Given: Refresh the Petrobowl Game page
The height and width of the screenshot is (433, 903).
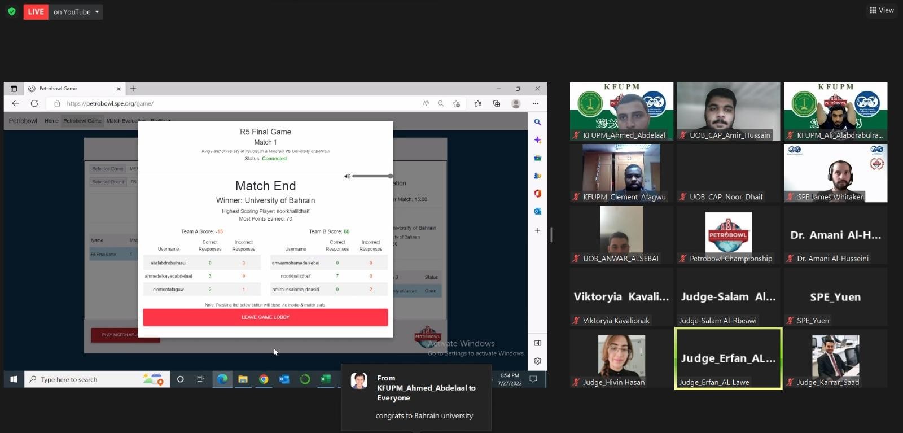Looking at the screenshot, I should click(34, 103).
